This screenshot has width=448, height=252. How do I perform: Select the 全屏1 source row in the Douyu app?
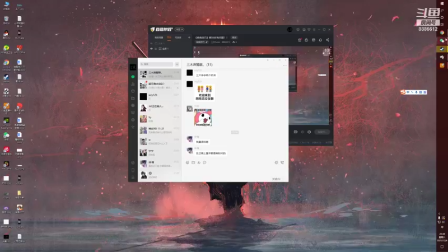coord(171,49)
